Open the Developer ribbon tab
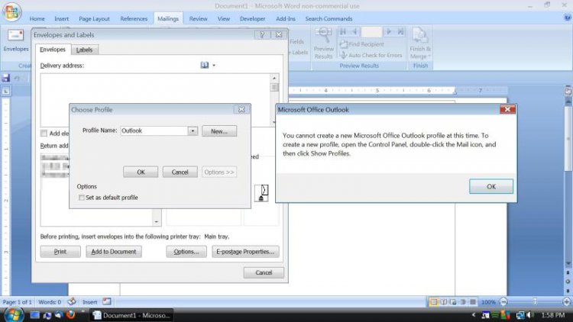This screenshot has width=573, height=322. click(253, 18)
